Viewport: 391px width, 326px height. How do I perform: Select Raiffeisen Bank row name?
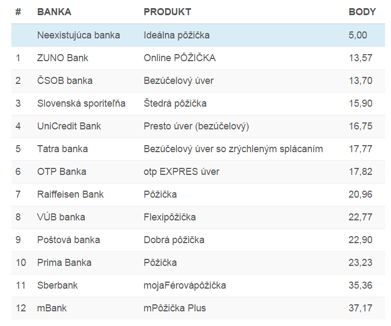(x=70, y=194)
